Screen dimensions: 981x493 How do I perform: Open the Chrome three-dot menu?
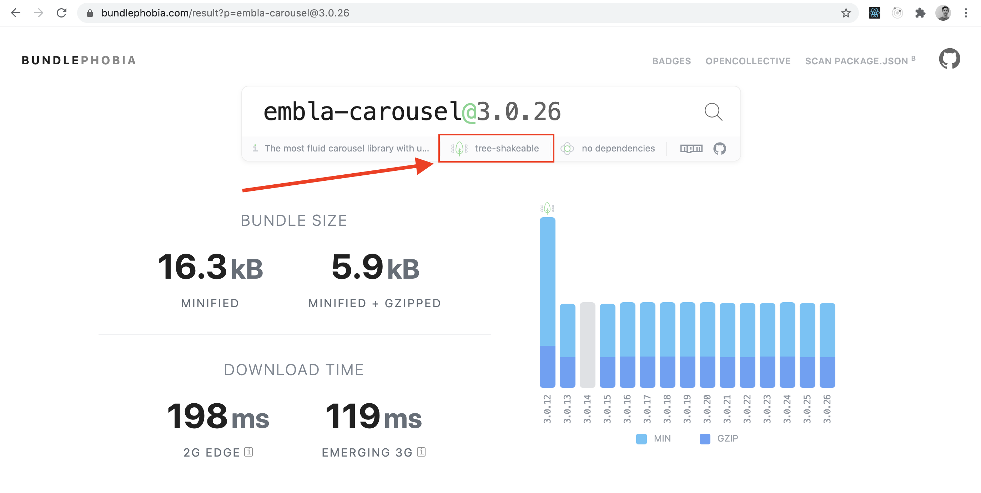point(966,13)
